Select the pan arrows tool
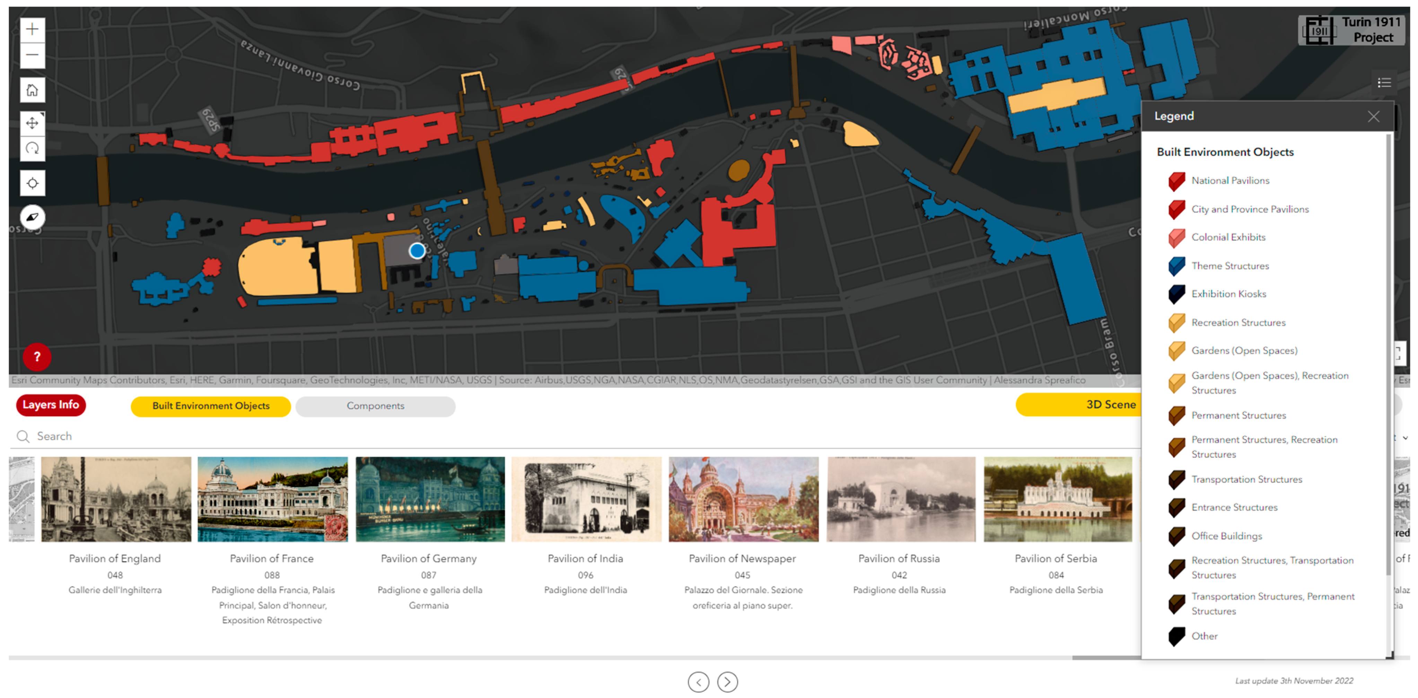The height and width of the screenshot is (698, 1418). [x=32, y=123]
